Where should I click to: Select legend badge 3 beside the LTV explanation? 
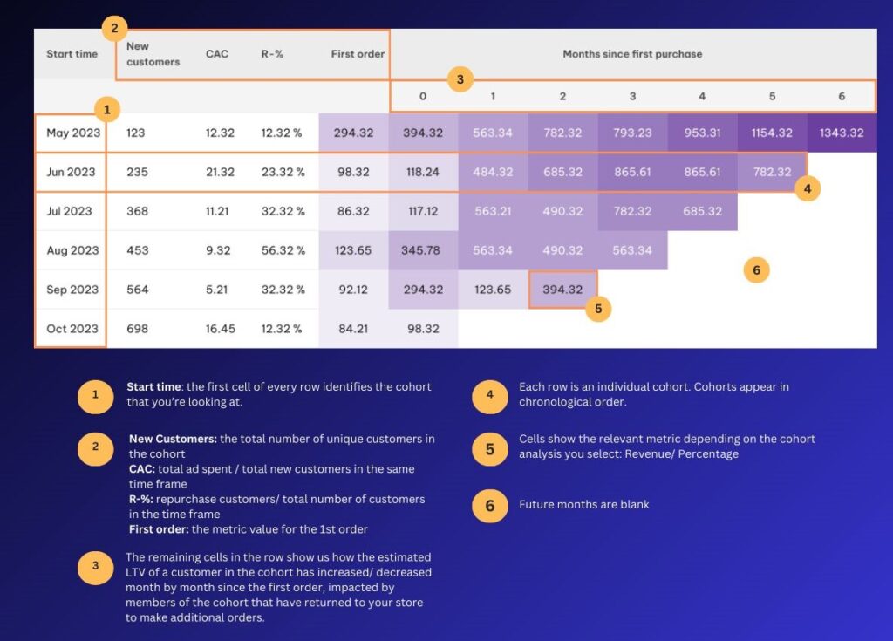(x=95, y=567)
